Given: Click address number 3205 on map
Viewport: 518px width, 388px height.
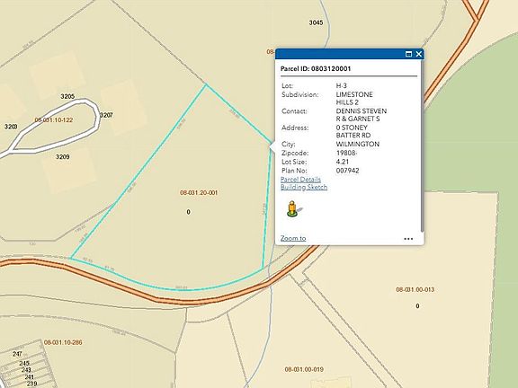Looking at the screenshot, I should click(67, 96).
